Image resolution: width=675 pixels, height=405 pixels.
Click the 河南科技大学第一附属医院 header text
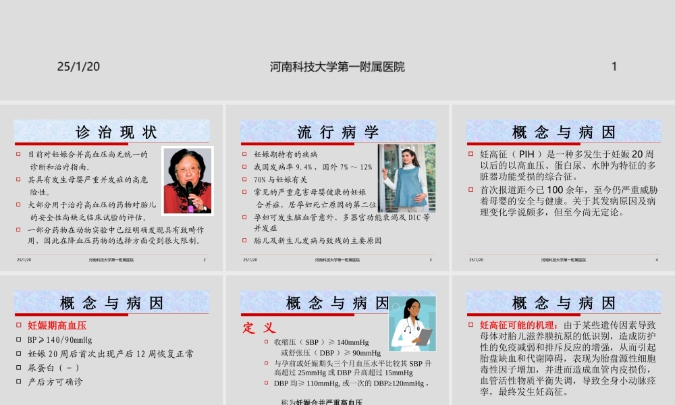pos(337,65)
